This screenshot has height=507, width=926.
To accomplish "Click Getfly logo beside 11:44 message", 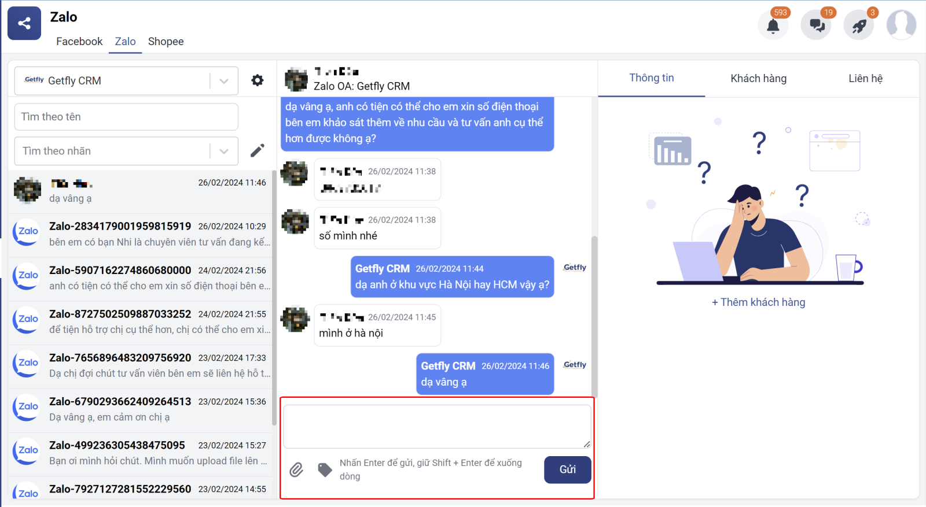I will [x=575, y=267].
